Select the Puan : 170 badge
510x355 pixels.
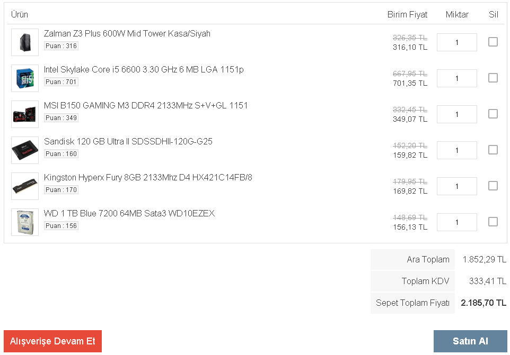(61, 190)
